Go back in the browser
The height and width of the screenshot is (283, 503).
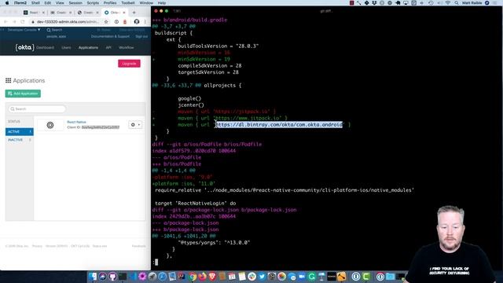pos(6,22)
